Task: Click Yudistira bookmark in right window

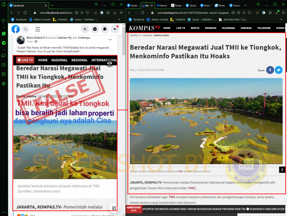Action: [x=178, y=19]
